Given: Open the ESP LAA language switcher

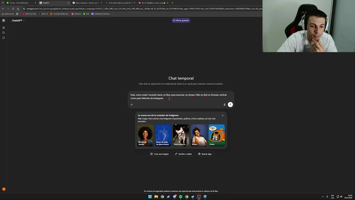Looking at the screenshot, I should (333, 197).
